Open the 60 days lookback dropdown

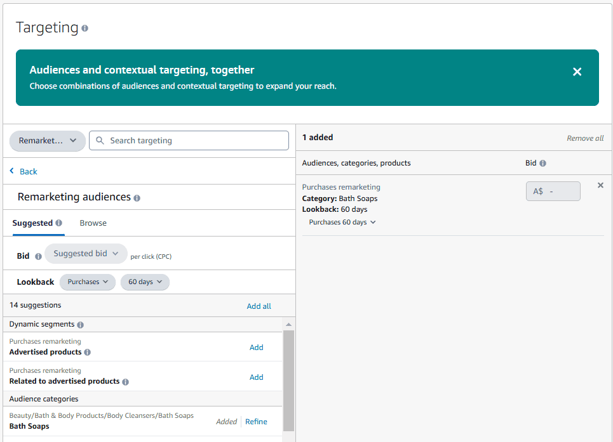coord(145,282)
